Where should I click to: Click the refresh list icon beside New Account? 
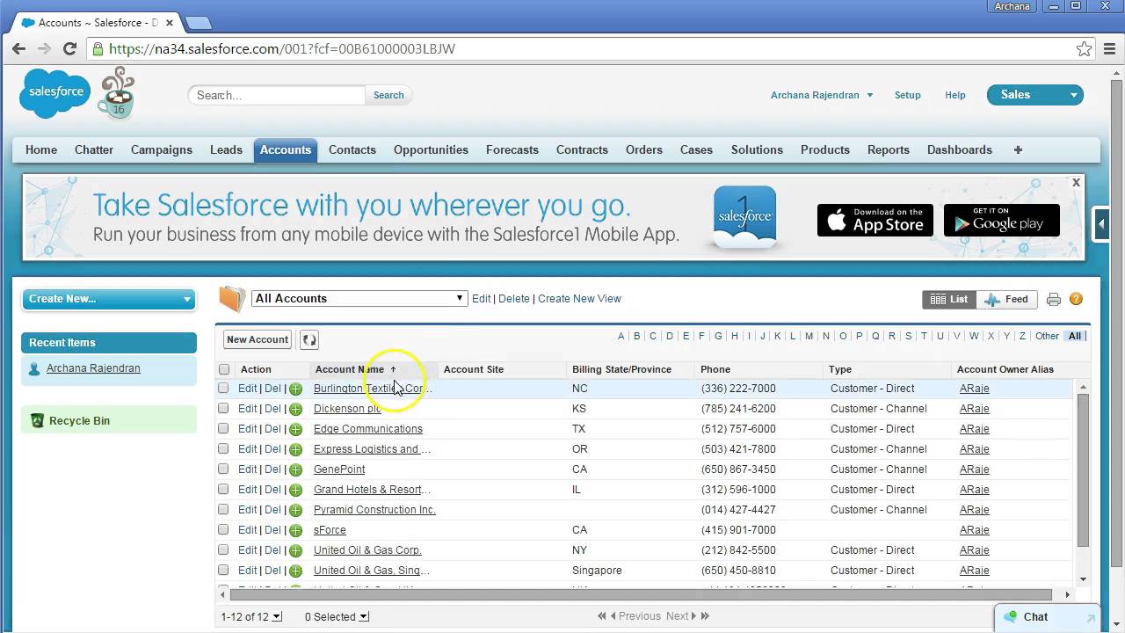[x=309, y=339]
